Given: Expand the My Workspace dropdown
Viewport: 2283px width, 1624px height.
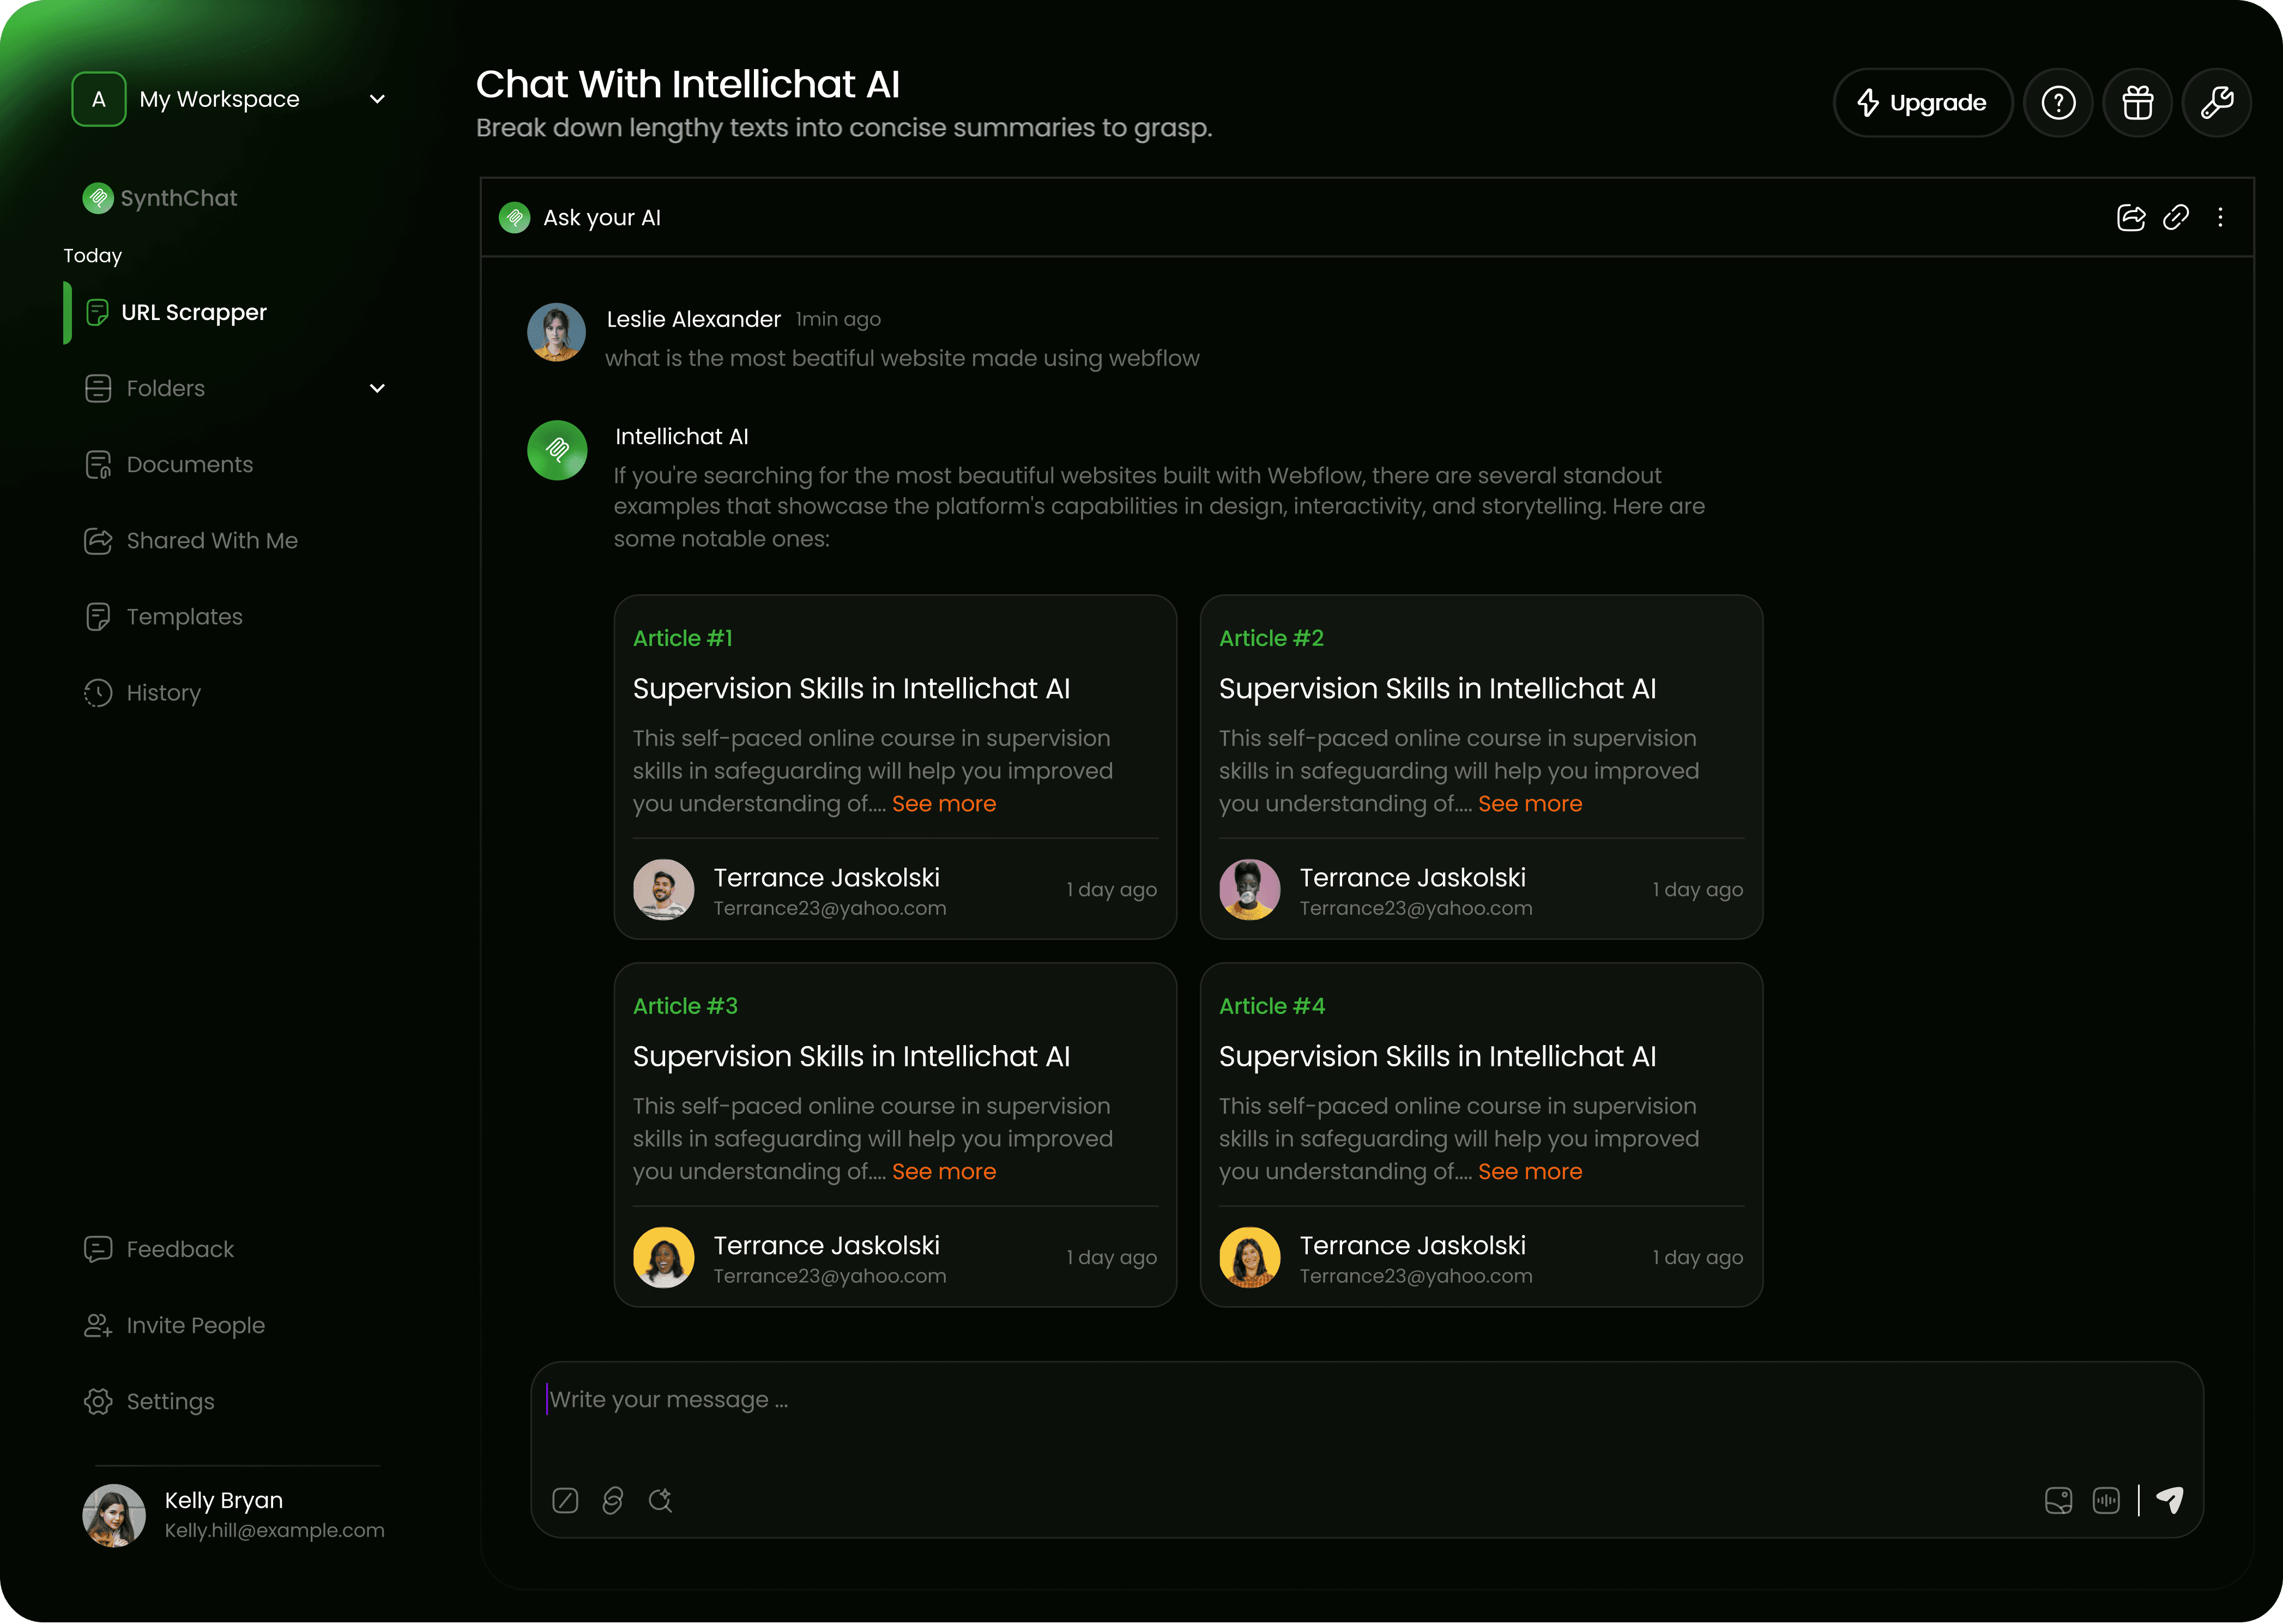Looking at the screenshot, I should [x=377, y=99].
